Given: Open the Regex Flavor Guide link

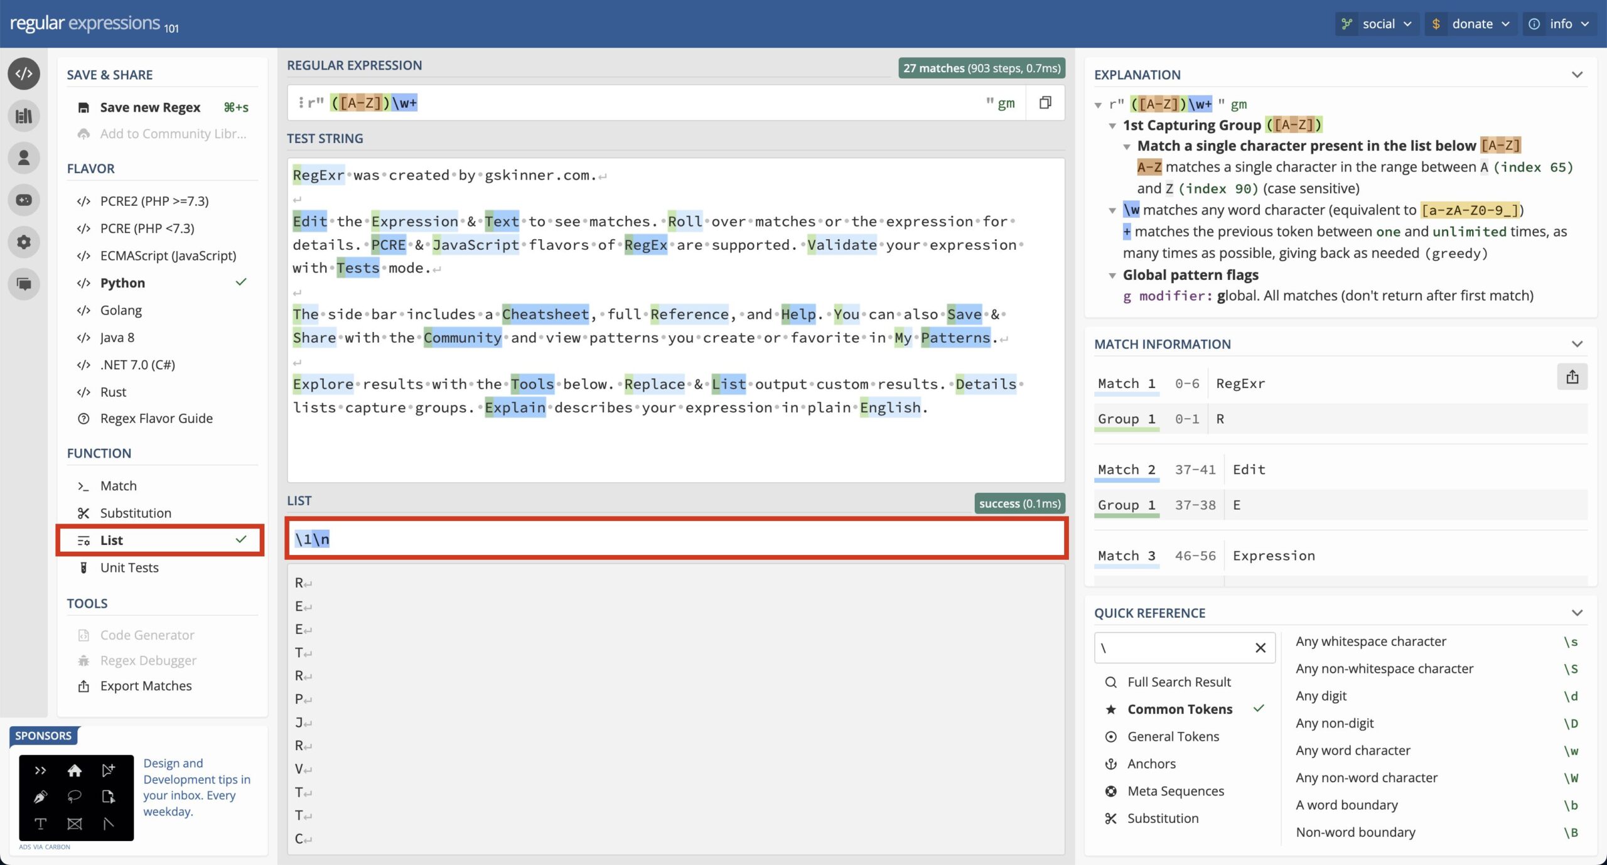Looking at the screenshot, I should 156,418.
